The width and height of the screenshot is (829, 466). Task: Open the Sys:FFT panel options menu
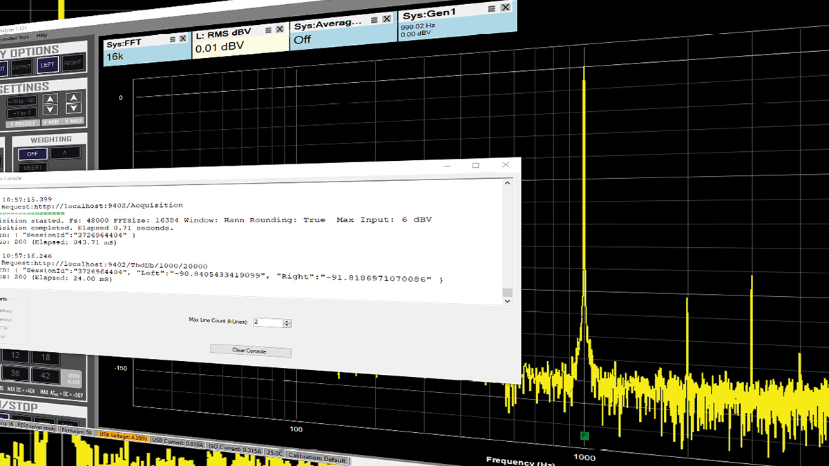pos(171,39)
